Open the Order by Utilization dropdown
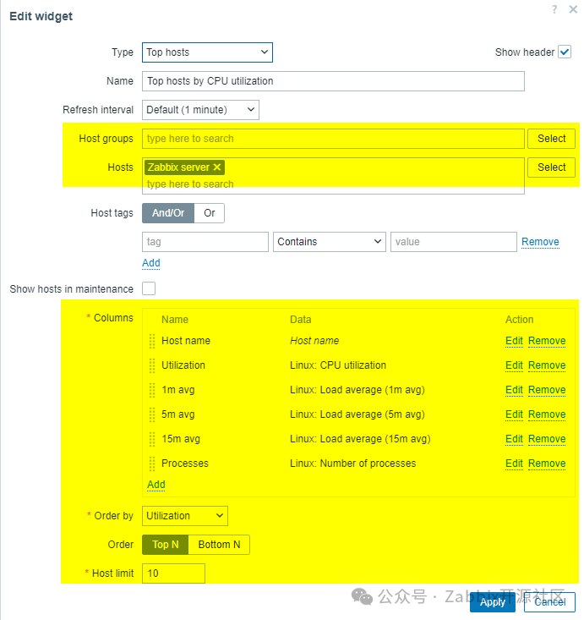Image resolution: width=584 pixels, height=620 pixels. click(x=185, y=516)
